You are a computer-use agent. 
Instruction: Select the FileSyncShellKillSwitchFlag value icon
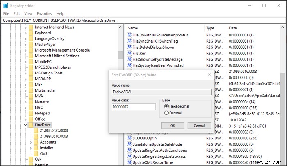[x=130, y=41]
